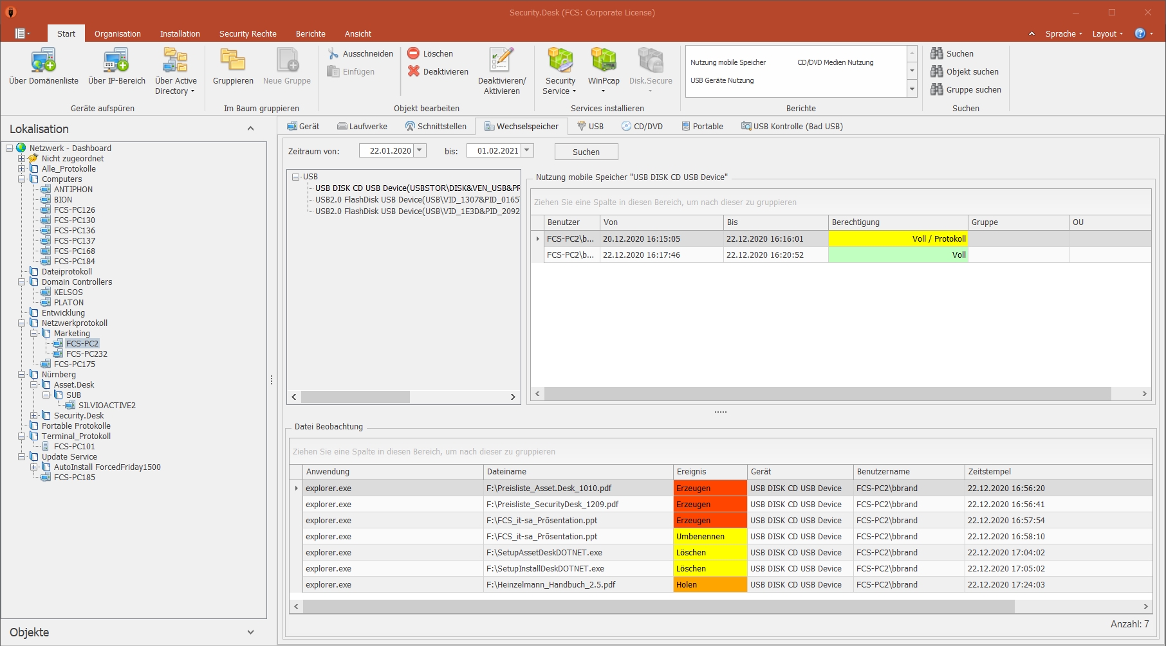Click the red Löschen icon
Image resolution: width=1166 pixels, height=646 pixels.
pyautogui.click(x=414, y=53)
